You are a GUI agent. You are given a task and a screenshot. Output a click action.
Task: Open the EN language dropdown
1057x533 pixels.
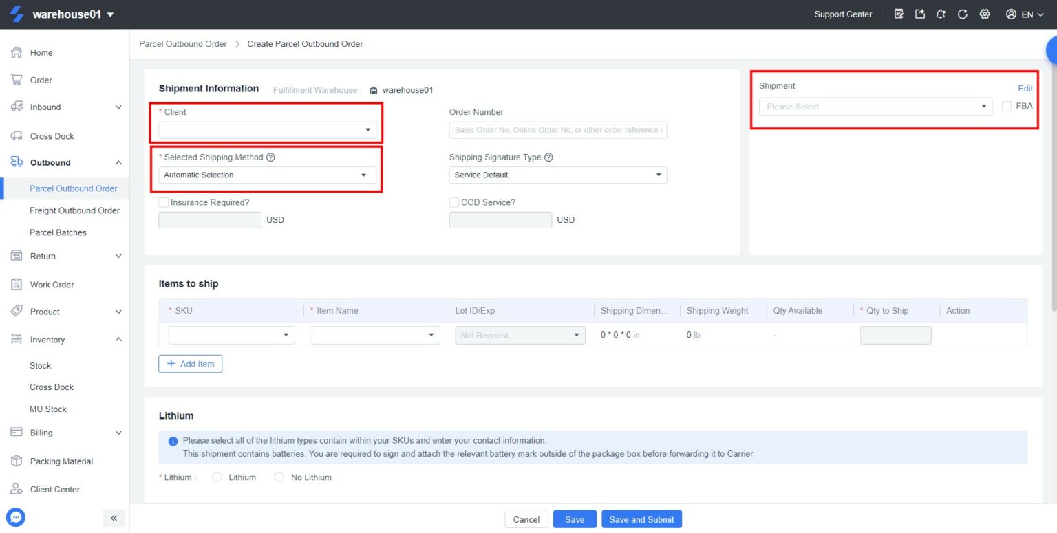click(x=1032, y=14)
